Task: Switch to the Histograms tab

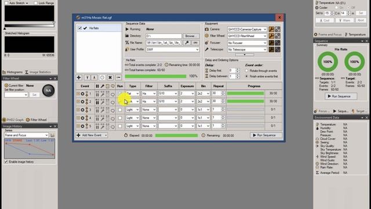Action: 13,72
